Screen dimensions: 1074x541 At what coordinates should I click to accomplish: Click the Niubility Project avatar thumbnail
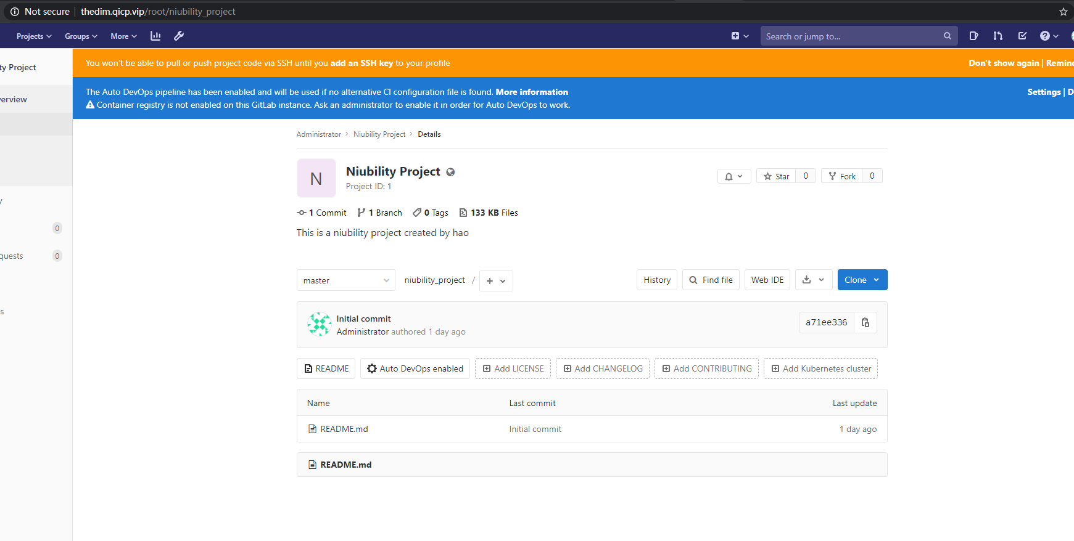[316, 178]
